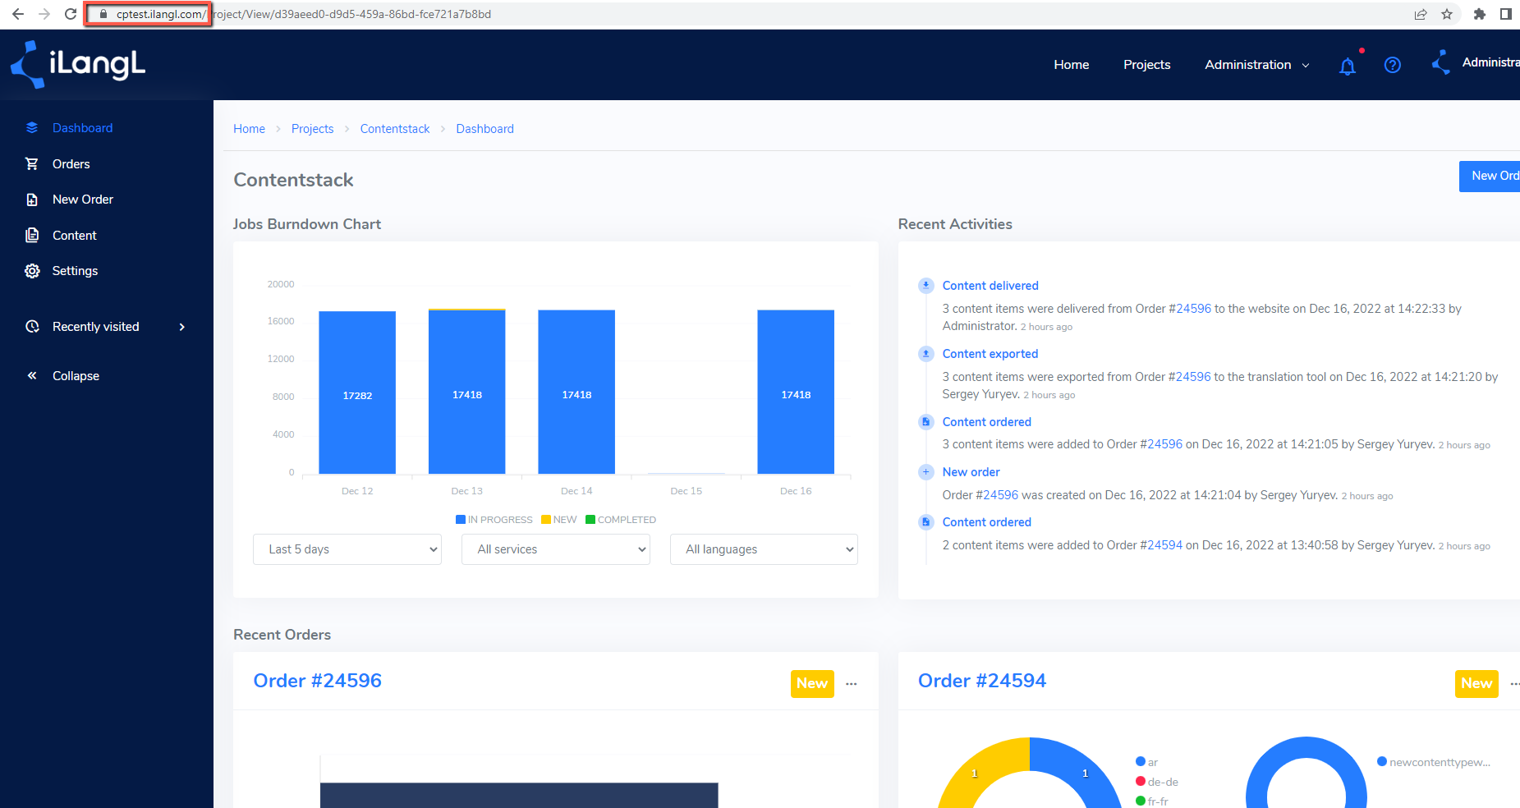Open the help question mark icon
This screenshot has height=808, width=1520.
point(1393,65)
